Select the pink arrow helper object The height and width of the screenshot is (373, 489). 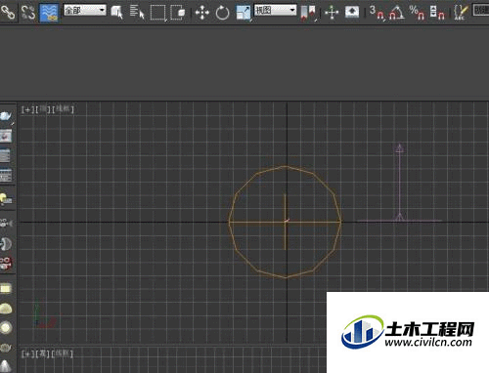point(400,183)
